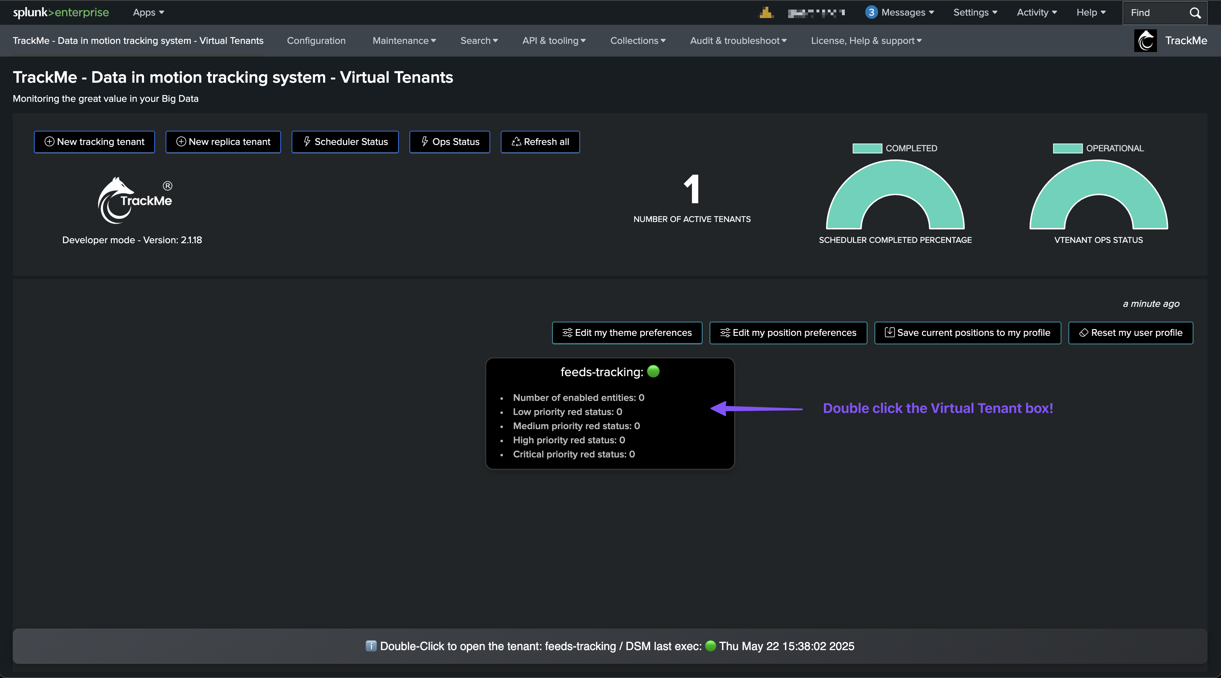This screenshot has height=678, width=1221.
Task: Open License, Help & support menu
Action: click(866, 41)
